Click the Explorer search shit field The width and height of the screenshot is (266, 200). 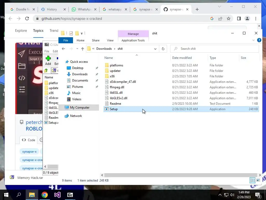click(215, 49)
